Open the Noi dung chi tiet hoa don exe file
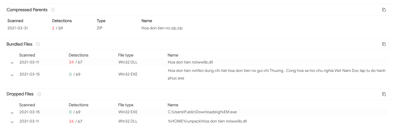The width and height of the screenshot is (395, 132). [x=277, y=74]
